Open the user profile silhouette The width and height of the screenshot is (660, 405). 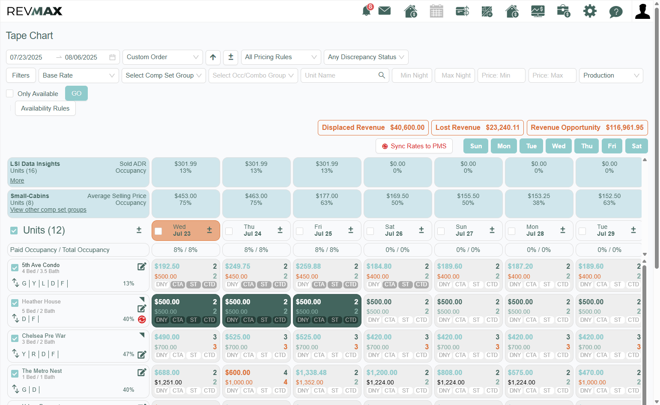(642, 11)
